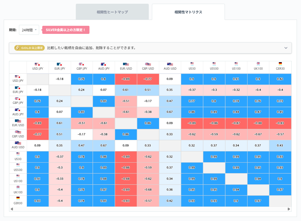Image resolution: width=301 pixels, height=221 pixels.
Task: Select the EUR/JPY flag icon in column header
Action: click(x=60, y=64)
